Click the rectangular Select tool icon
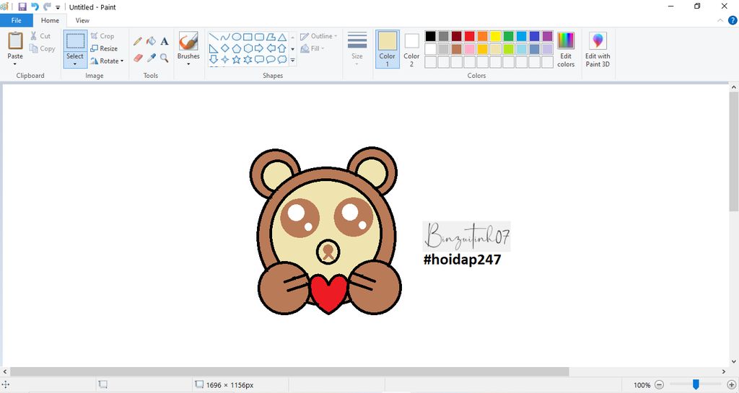The width and height of the screenshot is (739, 393). click(x=75, y=41)
